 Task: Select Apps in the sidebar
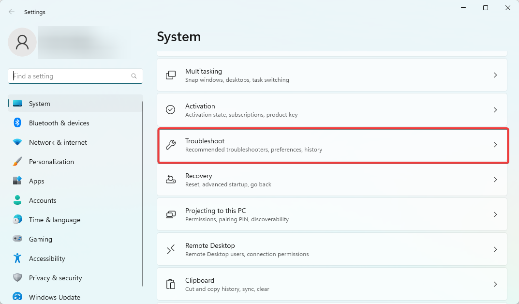coord(37,181)
